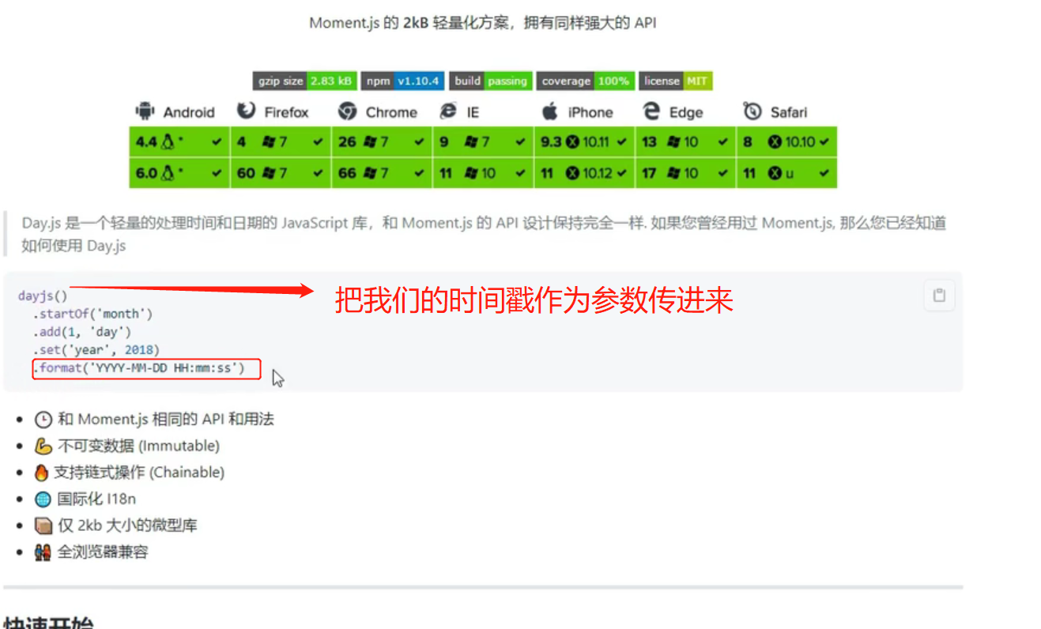This screenshot has width=1041, height=629.
Task: Click the .add(1, 'day') code line
Action: [x=81, y=332]
